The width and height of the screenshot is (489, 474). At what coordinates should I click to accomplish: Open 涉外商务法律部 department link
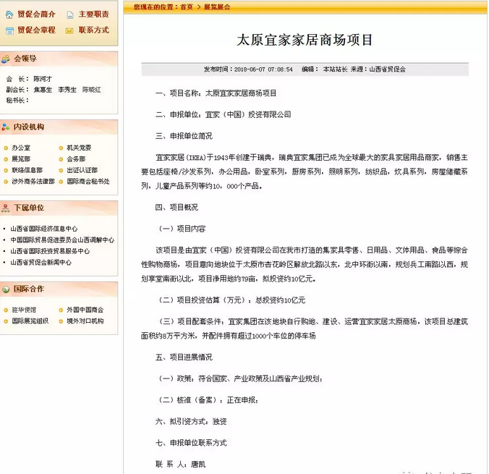pyautogui.click(x=33, y=182)
